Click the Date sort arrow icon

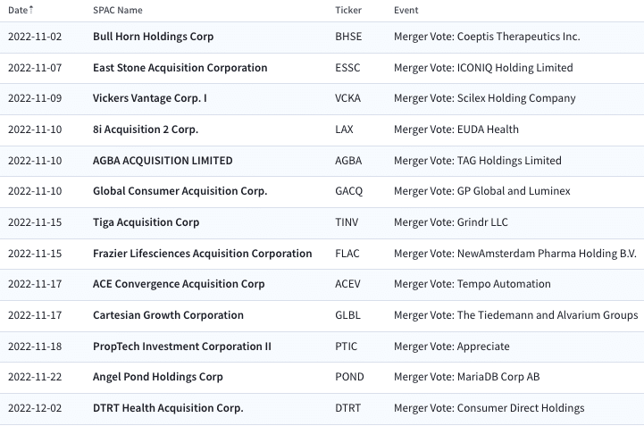click(x=31, y=10)
